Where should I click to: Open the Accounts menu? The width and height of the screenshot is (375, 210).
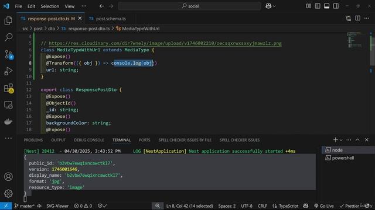tap(8, 177)
